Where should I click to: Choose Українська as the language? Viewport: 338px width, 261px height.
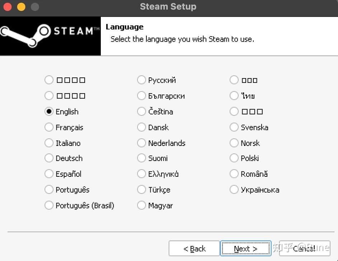coord(234,190)
